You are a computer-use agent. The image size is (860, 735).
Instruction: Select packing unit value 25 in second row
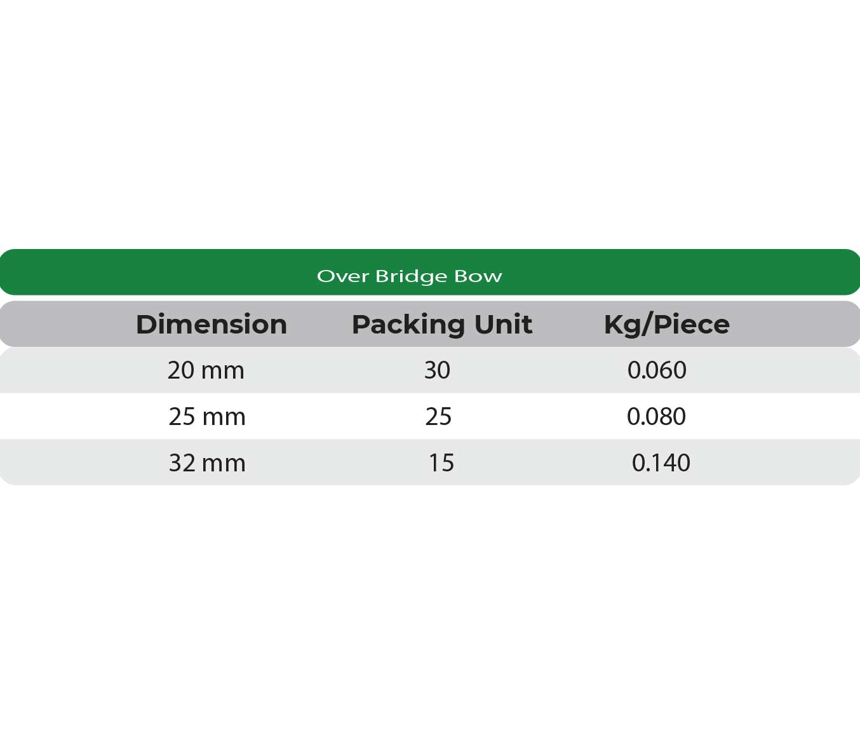(438, 417)
